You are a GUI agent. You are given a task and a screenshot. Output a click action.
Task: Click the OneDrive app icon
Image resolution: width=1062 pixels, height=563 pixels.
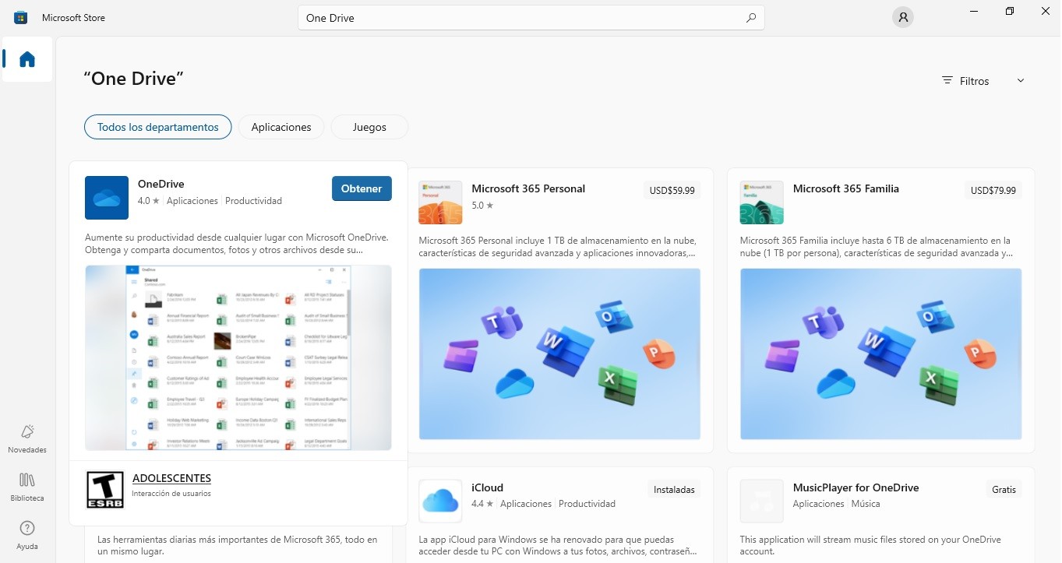tap(107, 198)
